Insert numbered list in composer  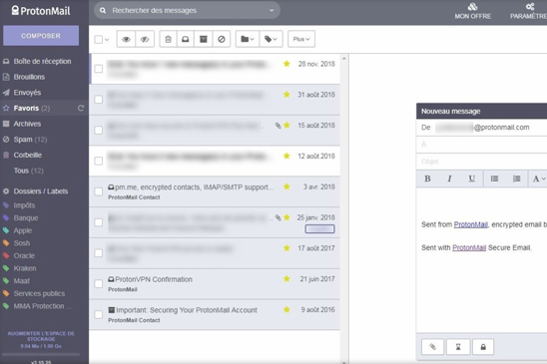(x=517, y=179)
